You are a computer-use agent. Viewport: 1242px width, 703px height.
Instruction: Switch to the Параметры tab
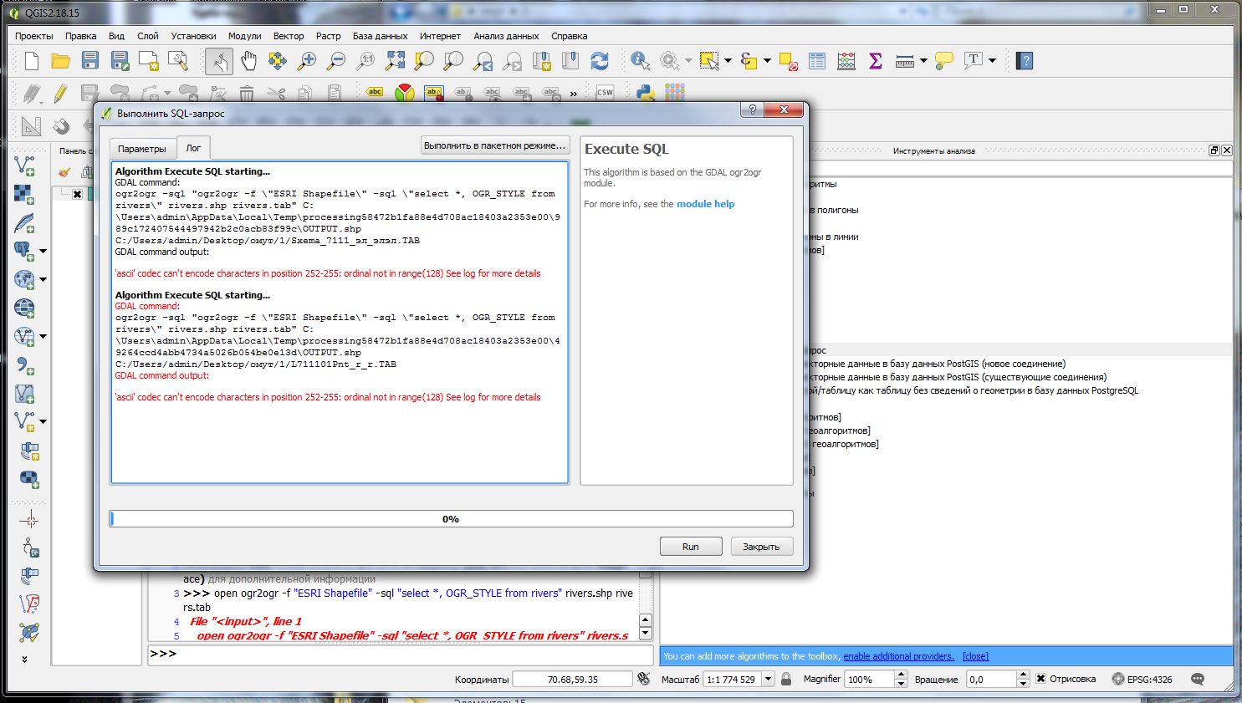[142, 149]
